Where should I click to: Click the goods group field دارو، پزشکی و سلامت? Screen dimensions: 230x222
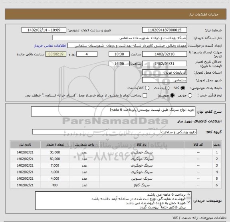point(114,132)
